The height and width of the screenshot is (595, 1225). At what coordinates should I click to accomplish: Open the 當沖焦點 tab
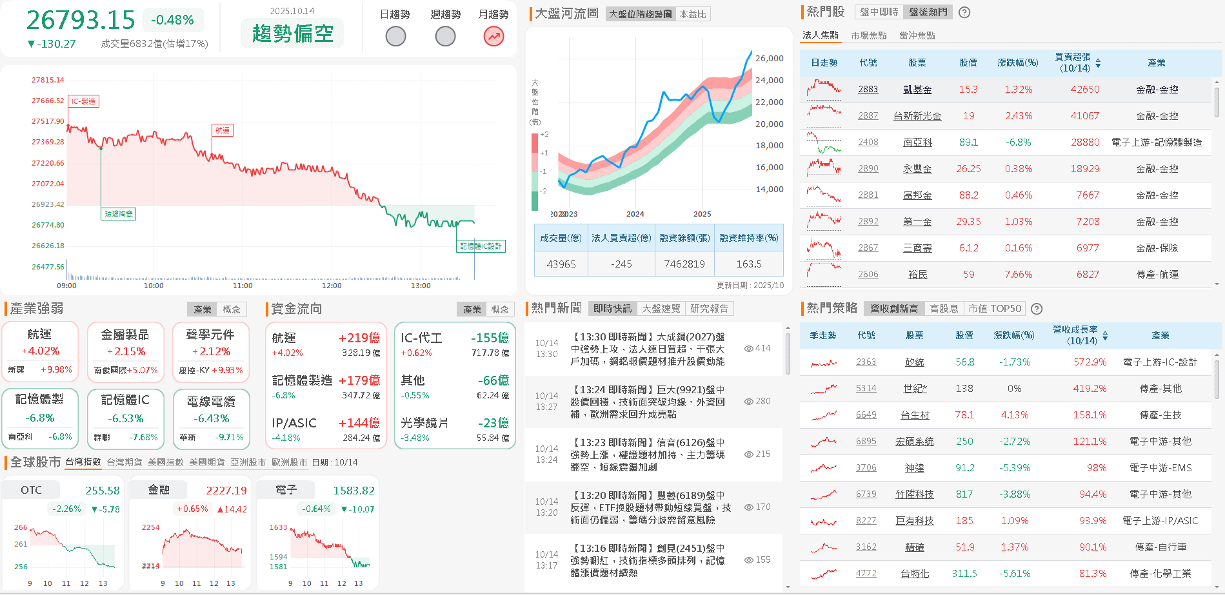pos(917,35)
